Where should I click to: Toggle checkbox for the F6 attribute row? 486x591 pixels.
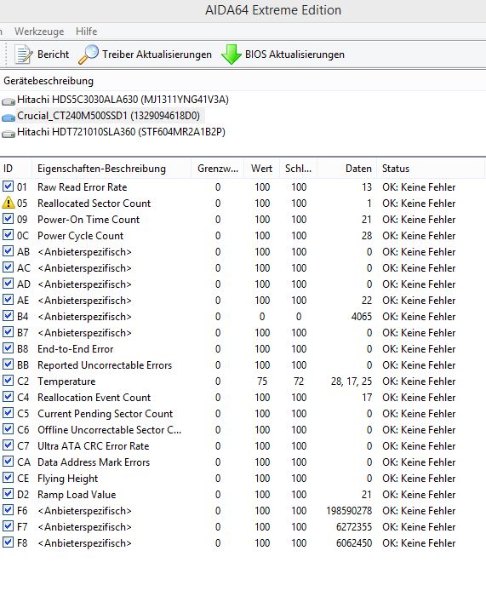tap(8, 510)
